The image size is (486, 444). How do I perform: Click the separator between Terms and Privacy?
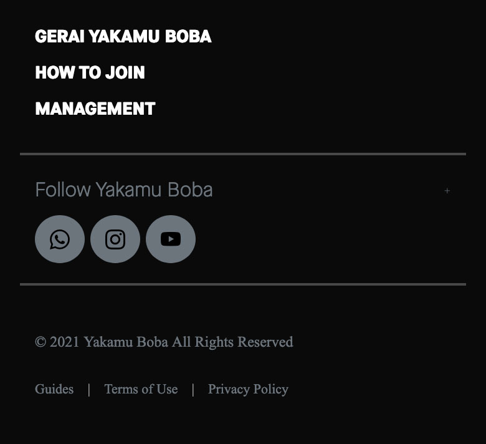click(x=193, y=390)
